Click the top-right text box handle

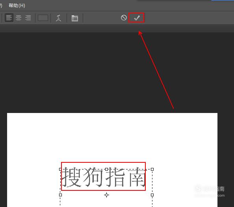click(x=152, y=169)
